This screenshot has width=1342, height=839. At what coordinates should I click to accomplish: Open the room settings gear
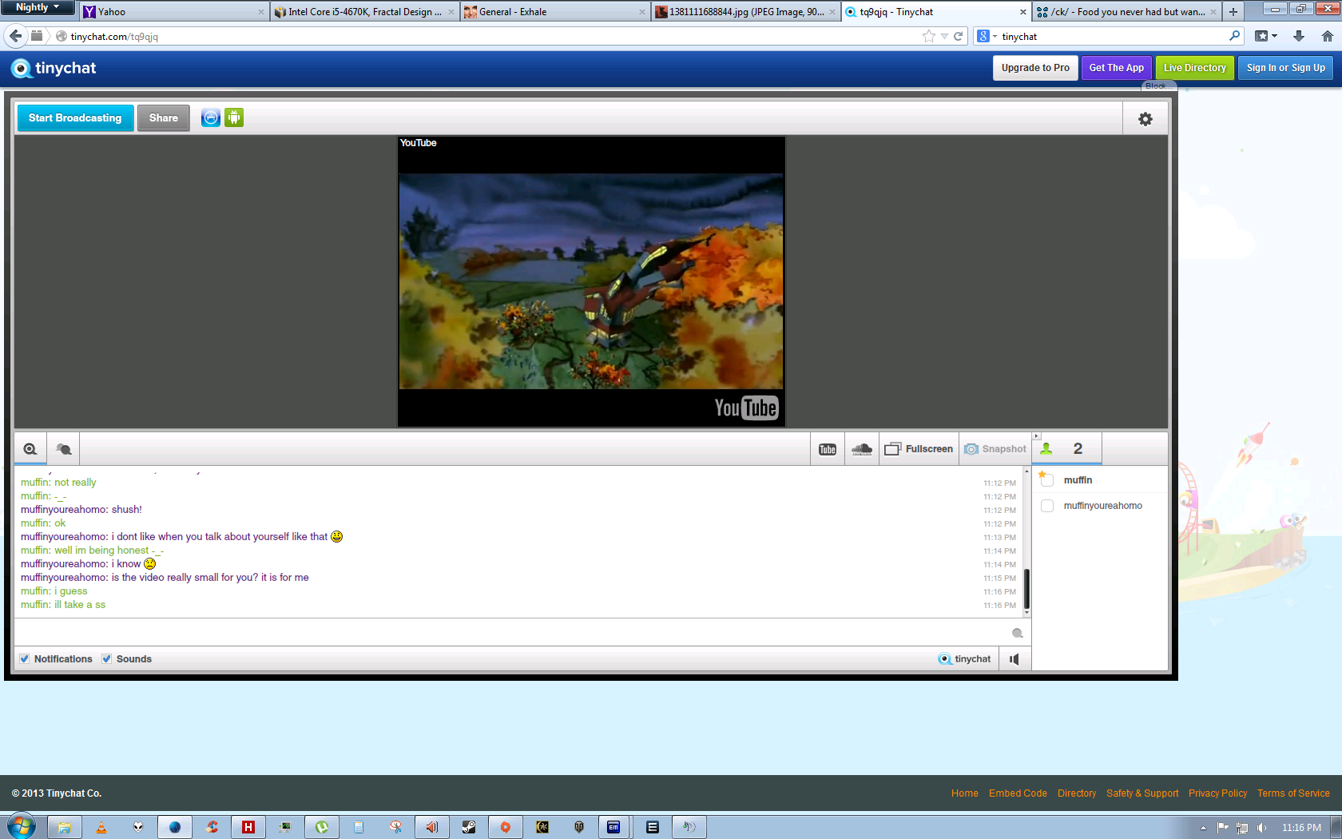click(1145, 118)
